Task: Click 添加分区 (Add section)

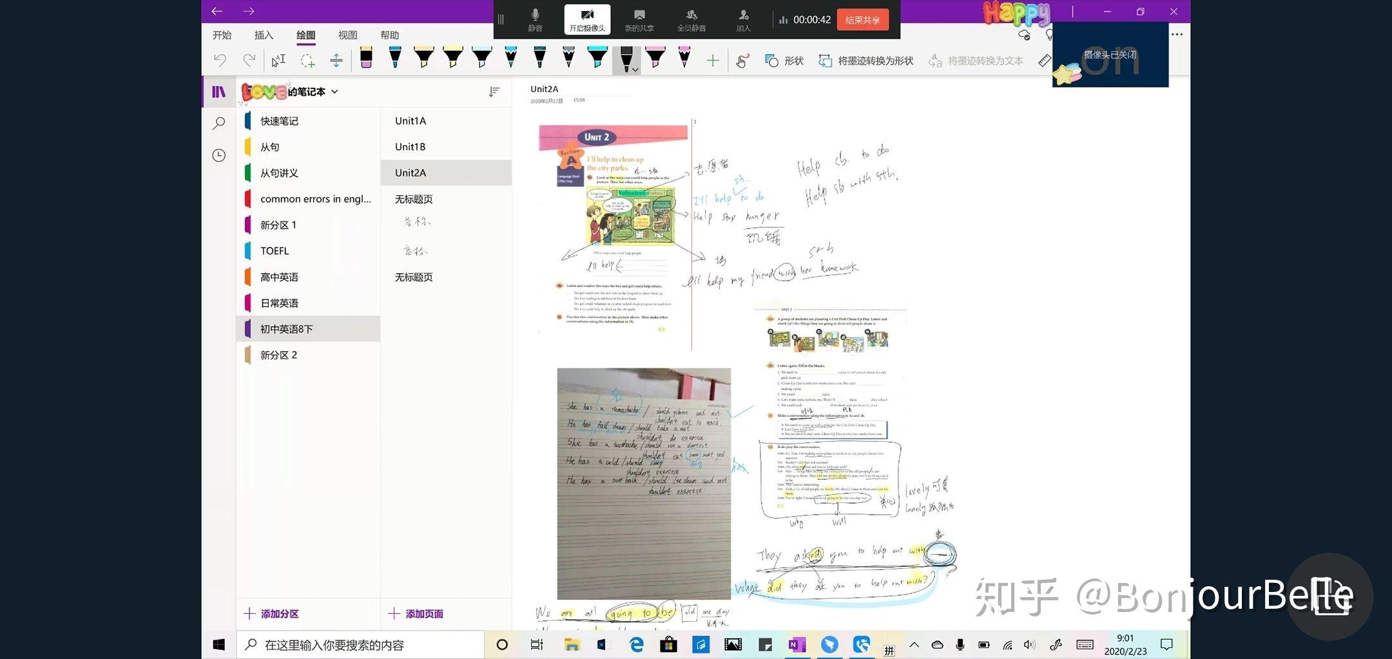Action: [271, 613]
